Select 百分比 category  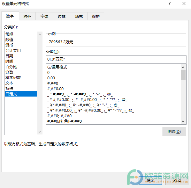[x=21, y=67]
